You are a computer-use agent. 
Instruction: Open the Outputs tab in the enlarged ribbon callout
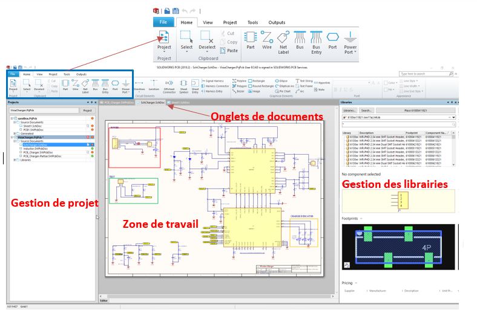coord(277,22)
